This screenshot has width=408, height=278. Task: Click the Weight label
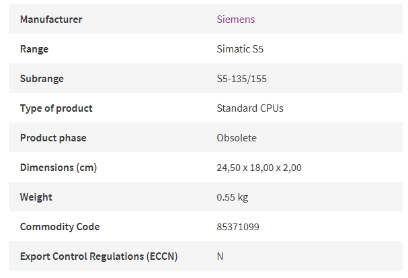(x=36, y=197)
